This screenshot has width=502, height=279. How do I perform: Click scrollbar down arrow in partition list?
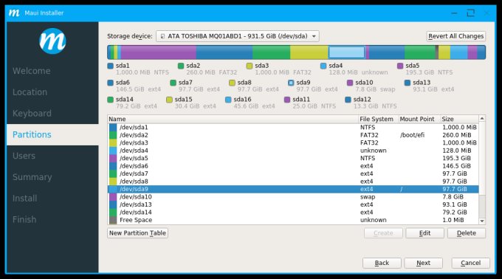point(482,221)
